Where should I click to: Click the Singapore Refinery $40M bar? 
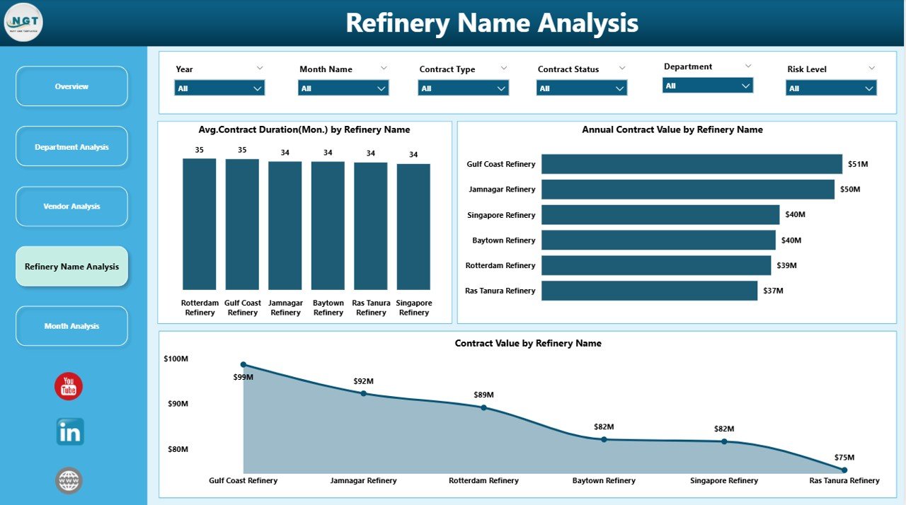pyautogui.click(x=658, y=214)
